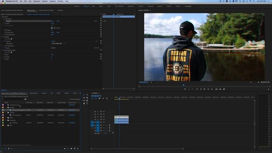Select the Track Select Forward tool
Screen dimensions: 272x153
coord(87,95)
